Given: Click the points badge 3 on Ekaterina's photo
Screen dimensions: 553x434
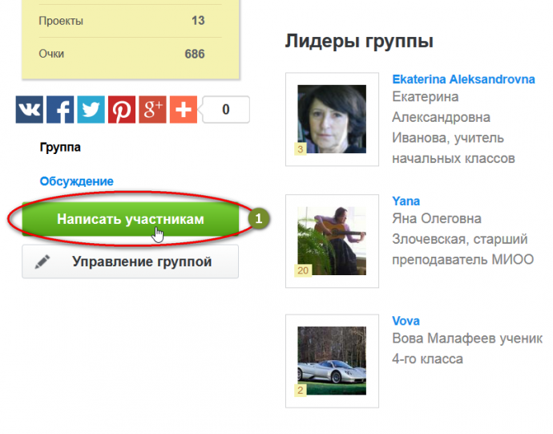Looking at the screenshot, I should (301, 149).
